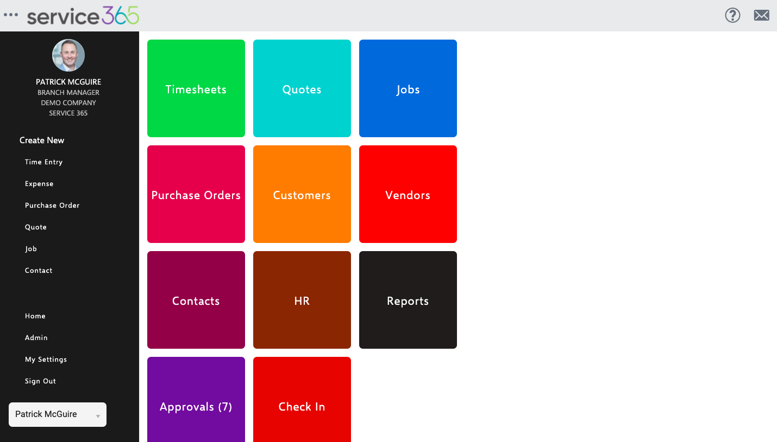
Task: Open the Purchase Orders tile
Action: [x=196, y=194]
